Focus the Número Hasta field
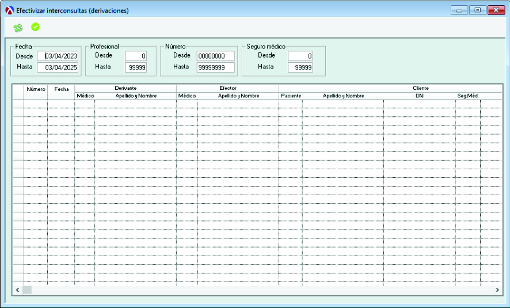 click(x=215, y=67)
